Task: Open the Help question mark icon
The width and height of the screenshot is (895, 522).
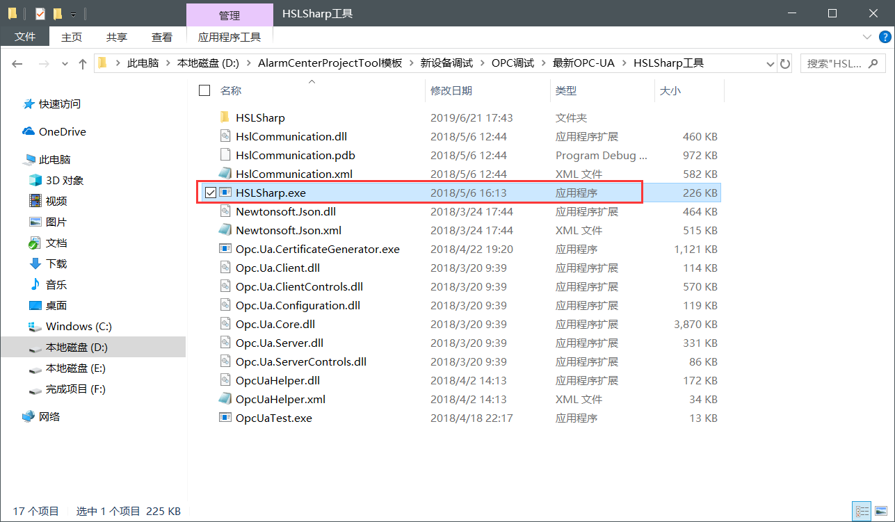Action: (884, 37)
